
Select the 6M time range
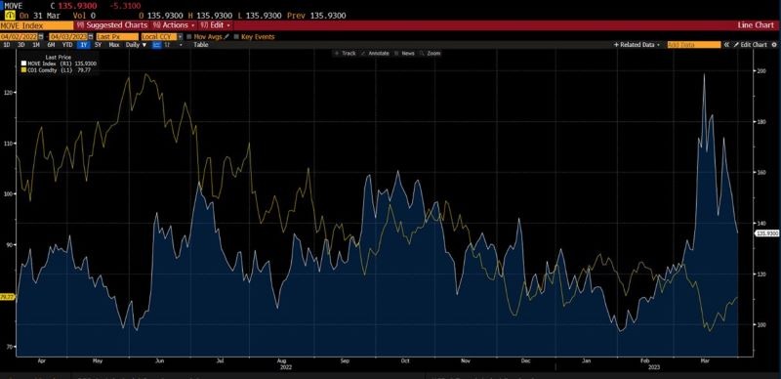click(x=51, y=45)
